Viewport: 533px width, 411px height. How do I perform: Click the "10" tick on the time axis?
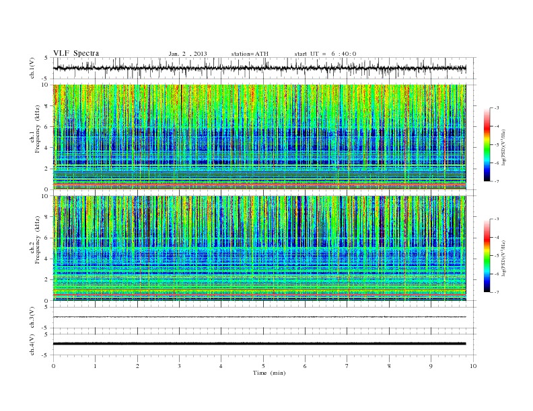pos(473,366)
